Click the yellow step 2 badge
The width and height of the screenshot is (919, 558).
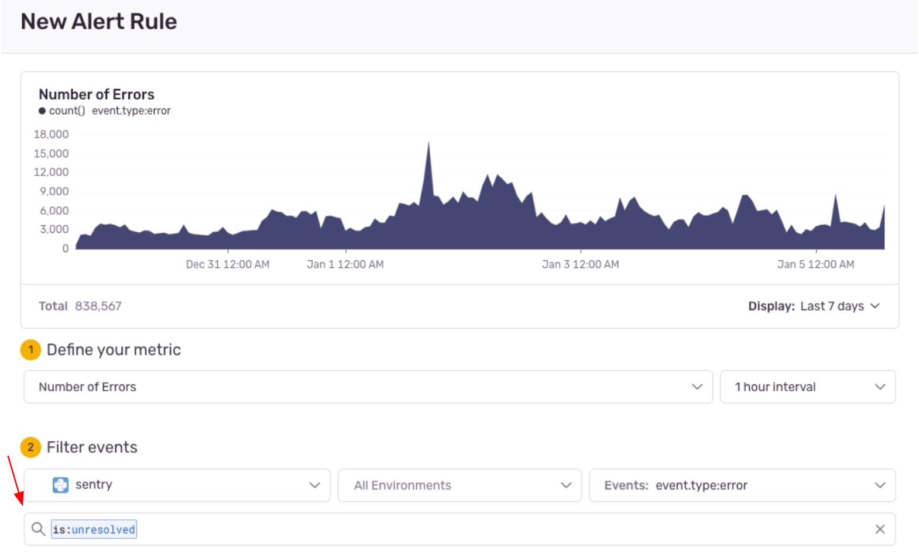[x=30, y=447]
